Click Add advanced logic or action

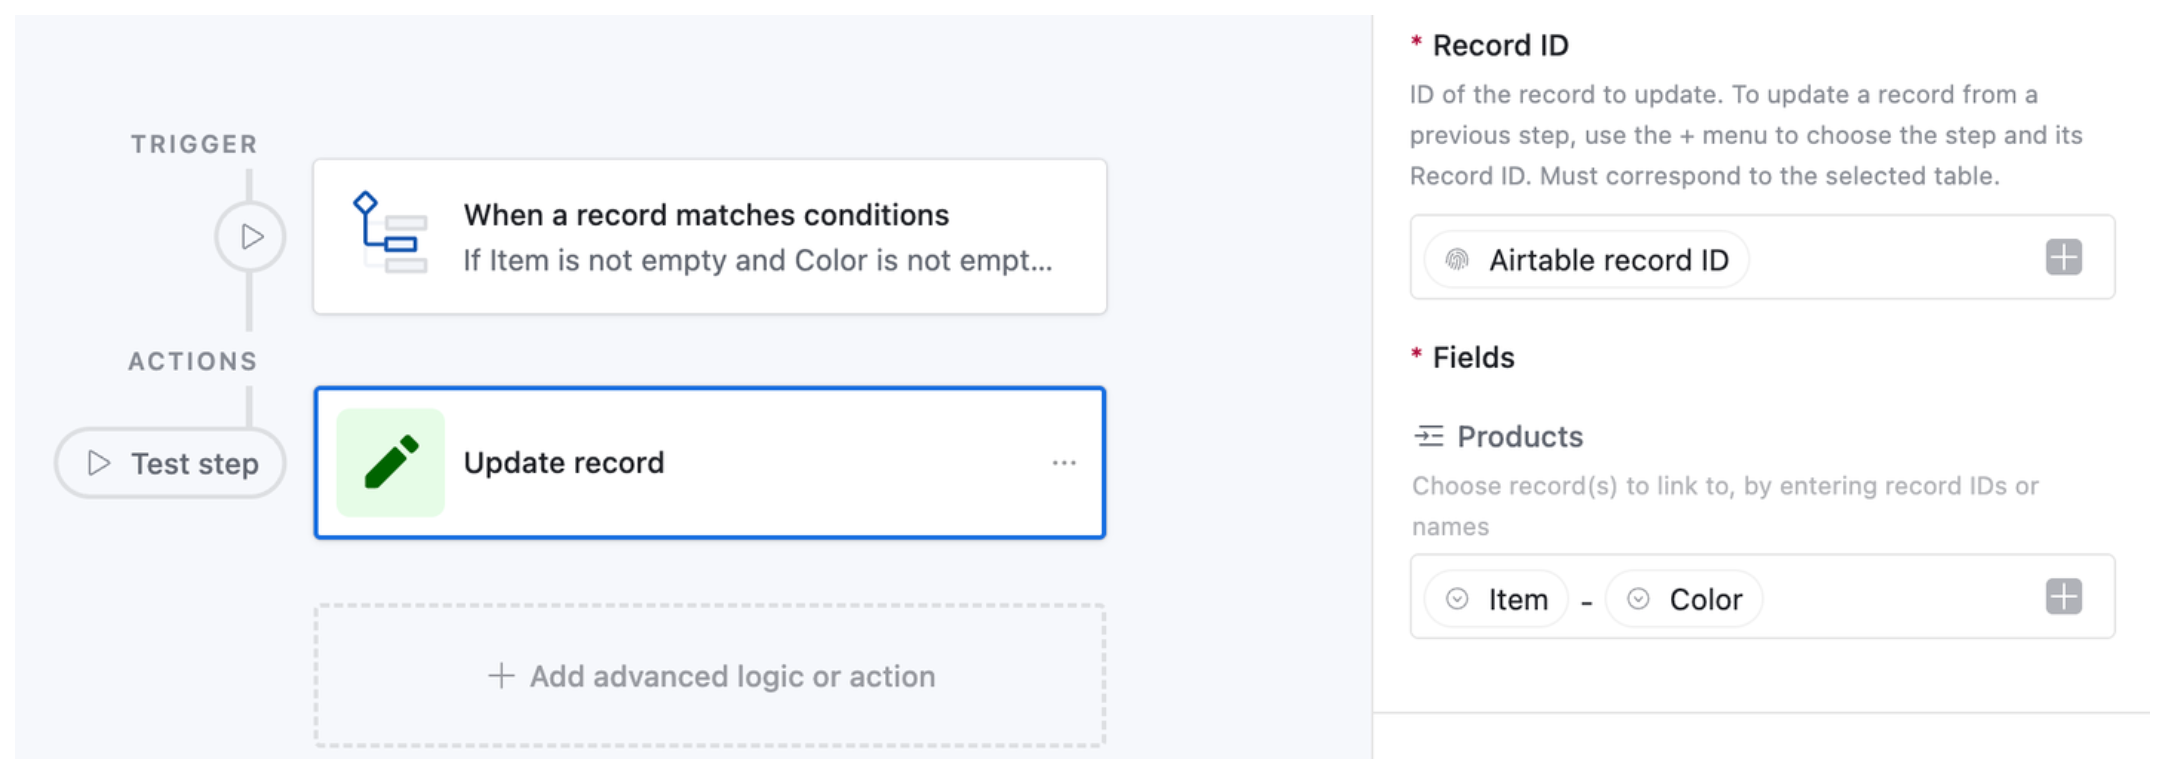[710, 675]
